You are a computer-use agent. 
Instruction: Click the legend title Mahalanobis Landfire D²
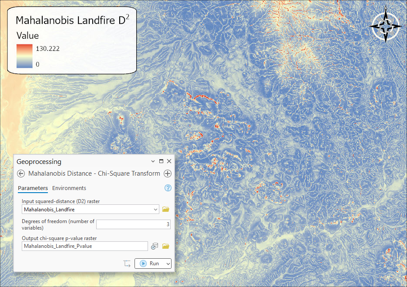pos(72,20)
